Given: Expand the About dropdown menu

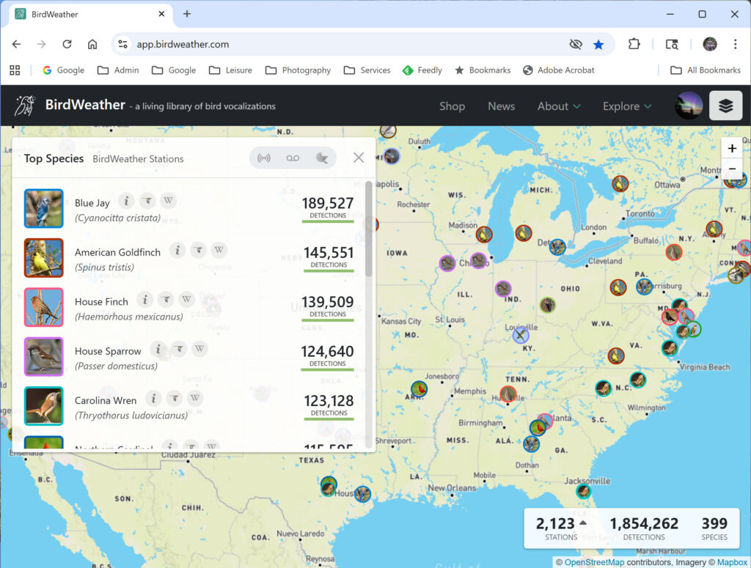Looking at the screenshot, I should [x=558, y=106].
